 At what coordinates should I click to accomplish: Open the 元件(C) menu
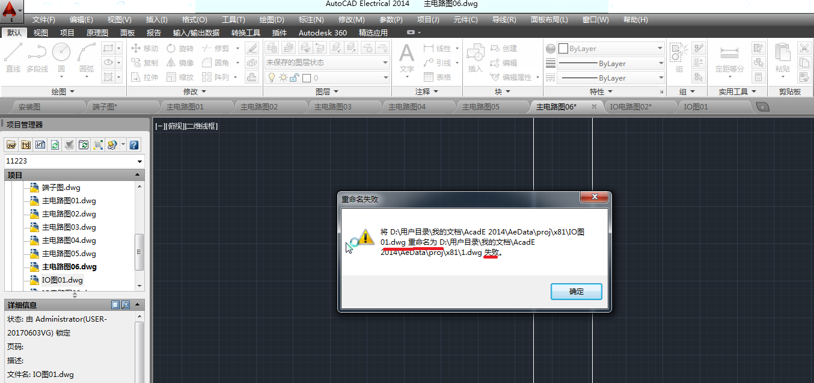(x=465, y=20)
